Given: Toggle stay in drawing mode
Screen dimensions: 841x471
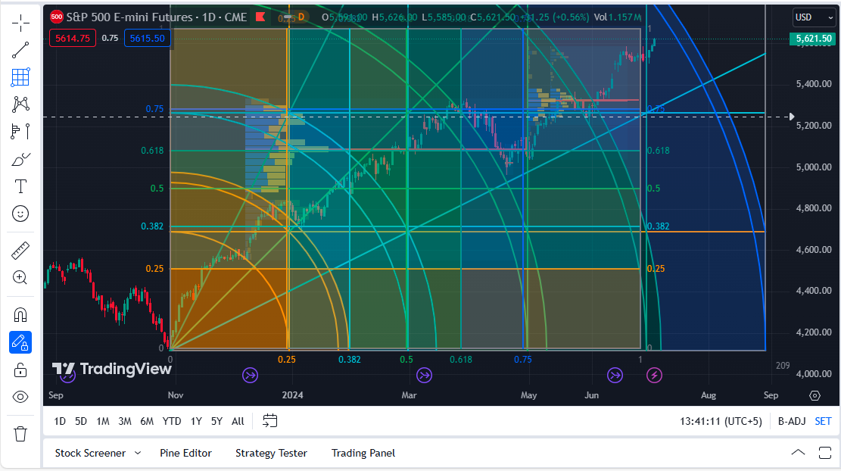Looking at the screenshot, I should (x=20, y=342).
